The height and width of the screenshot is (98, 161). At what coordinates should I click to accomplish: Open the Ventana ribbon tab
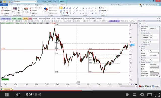click(55, 5)
